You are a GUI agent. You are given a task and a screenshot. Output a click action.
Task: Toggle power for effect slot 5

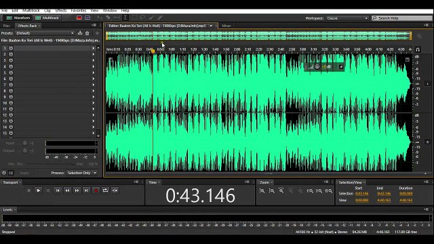coord(11,73)
